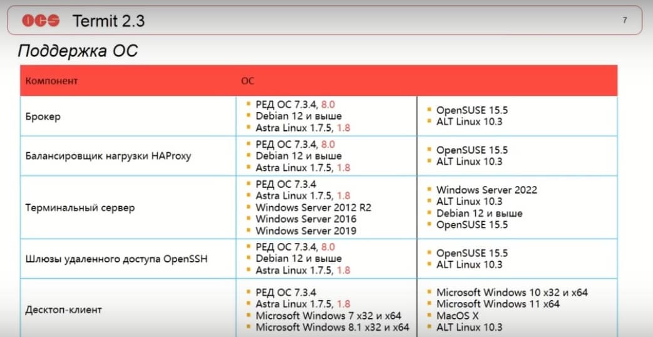Select the ОС column header
Screen dimensions: 653x337
(x=247, y=81)
